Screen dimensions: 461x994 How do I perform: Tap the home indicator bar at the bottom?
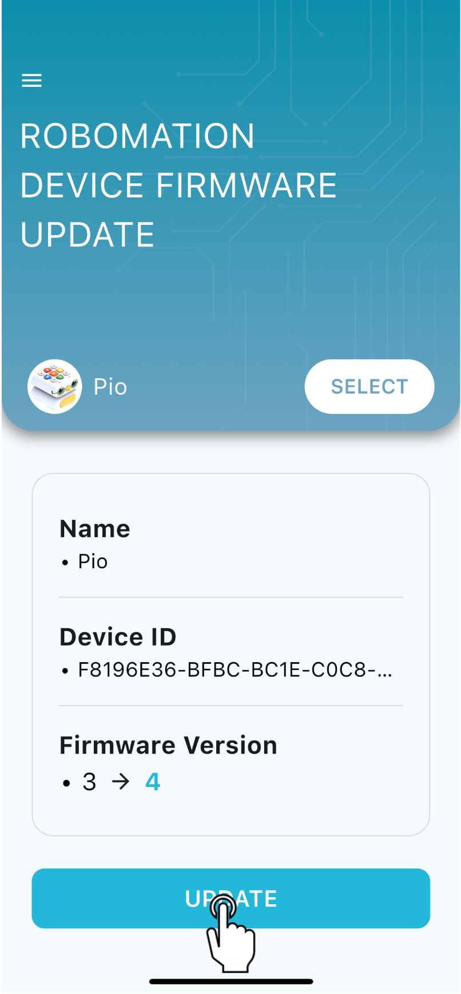point(231,981)
